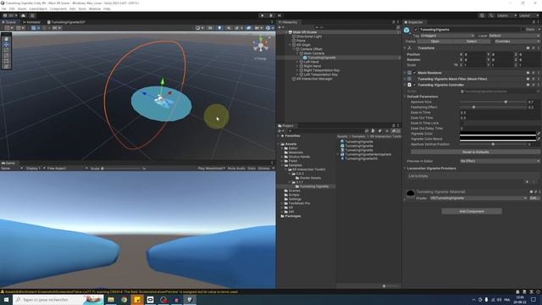Click the Vignette Color eyedropper icon
Screen dimensions: 542x305
click(539, 134)
